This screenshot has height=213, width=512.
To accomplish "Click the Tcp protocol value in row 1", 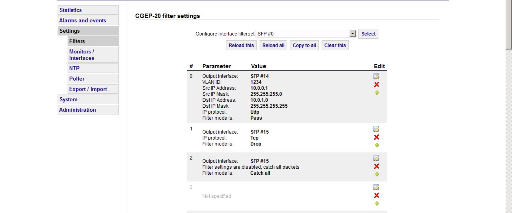I will [x=254, y=138].
